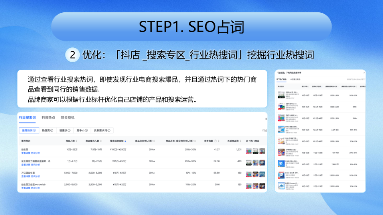Image resolution: width=383 pixels, height=215 pixels.
Task: Click the help icon beside 热度高
Action: 52,131
